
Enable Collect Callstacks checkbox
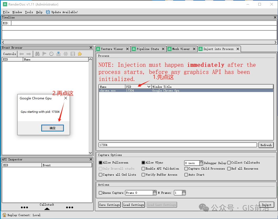tap(229, 162)
